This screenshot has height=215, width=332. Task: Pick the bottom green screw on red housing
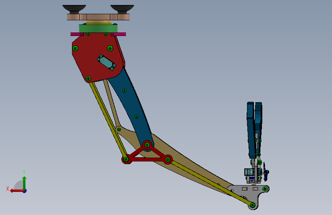tap(88, 79)
